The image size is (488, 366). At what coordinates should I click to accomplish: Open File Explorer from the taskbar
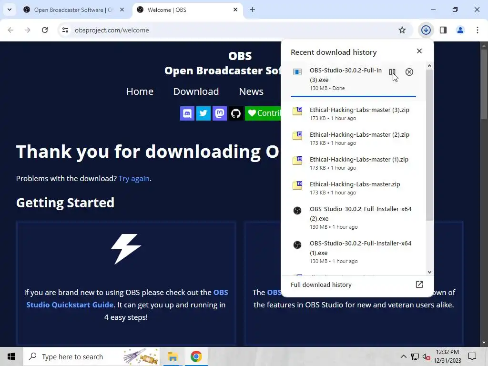coord(173,356)
